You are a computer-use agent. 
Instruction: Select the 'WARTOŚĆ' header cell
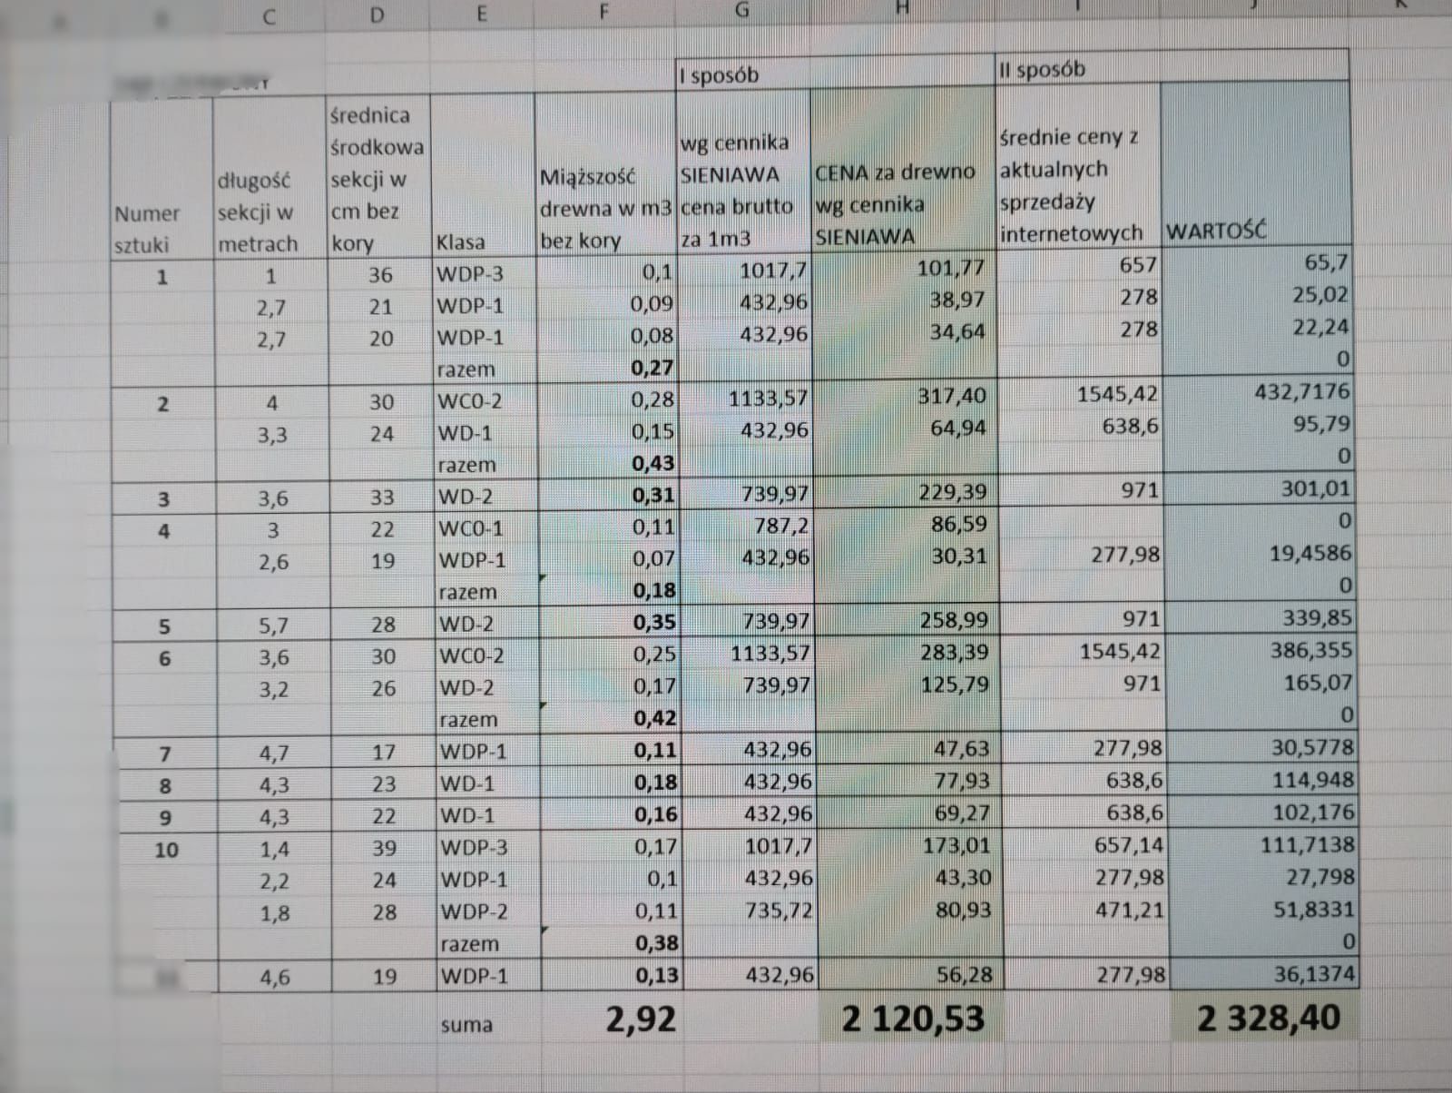pos(1255,165)
